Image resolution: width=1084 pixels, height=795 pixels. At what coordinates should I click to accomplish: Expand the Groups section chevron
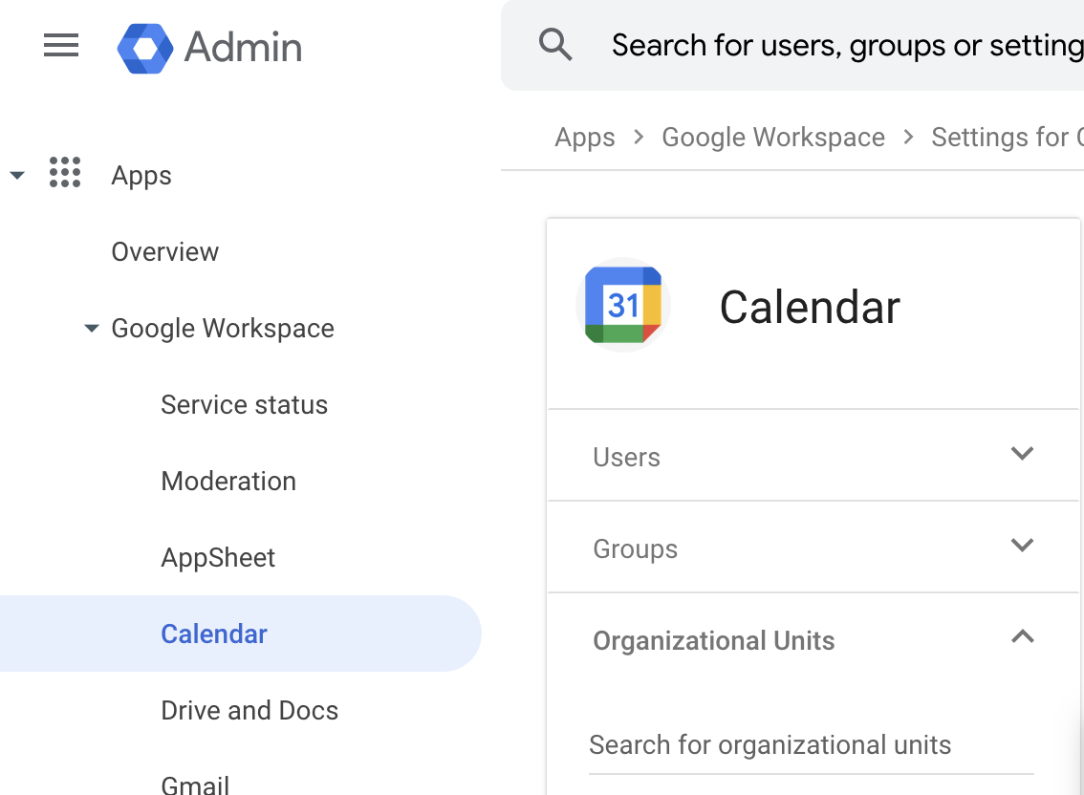(1022, 546)
